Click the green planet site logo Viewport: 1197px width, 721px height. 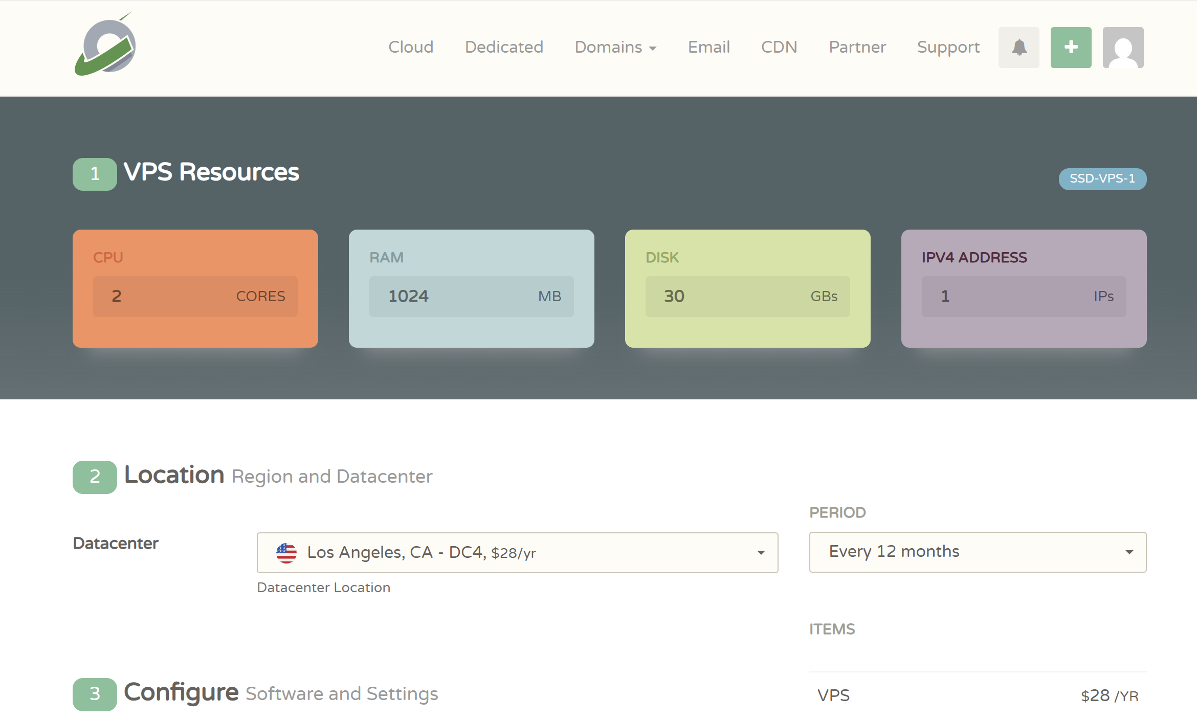[x=105, y=45]
